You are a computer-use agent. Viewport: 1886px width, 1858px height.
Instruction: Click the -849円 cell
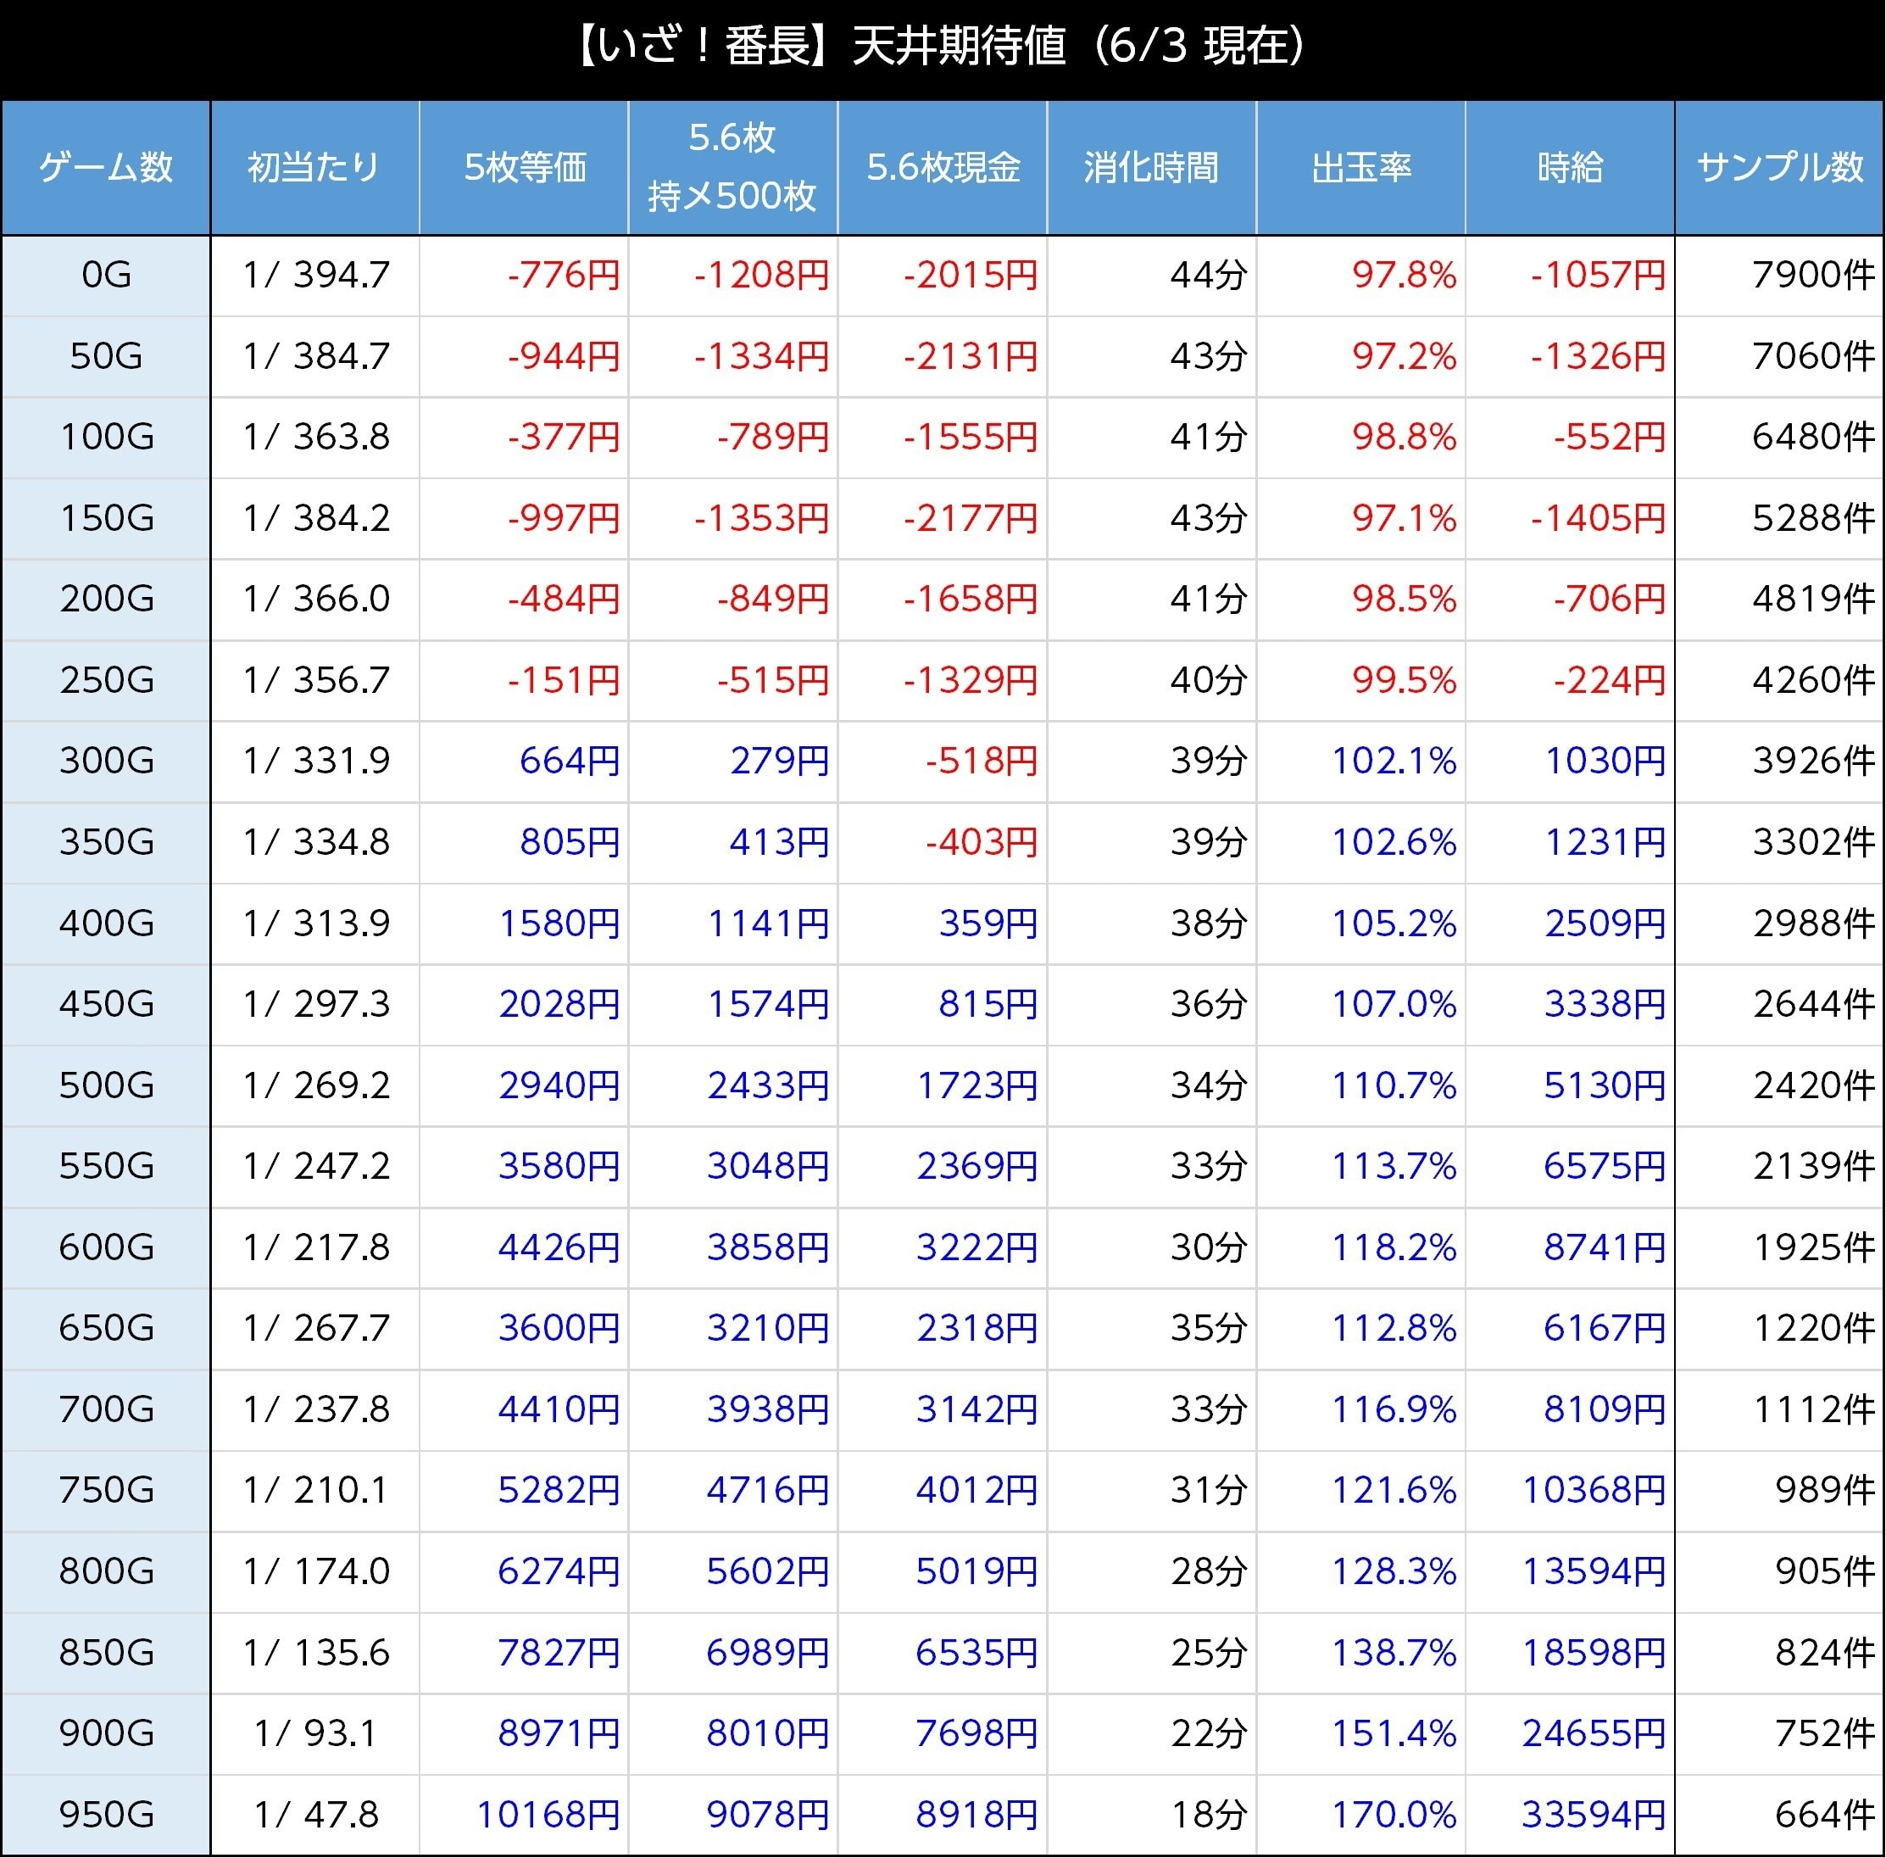[x=733, y=600]
